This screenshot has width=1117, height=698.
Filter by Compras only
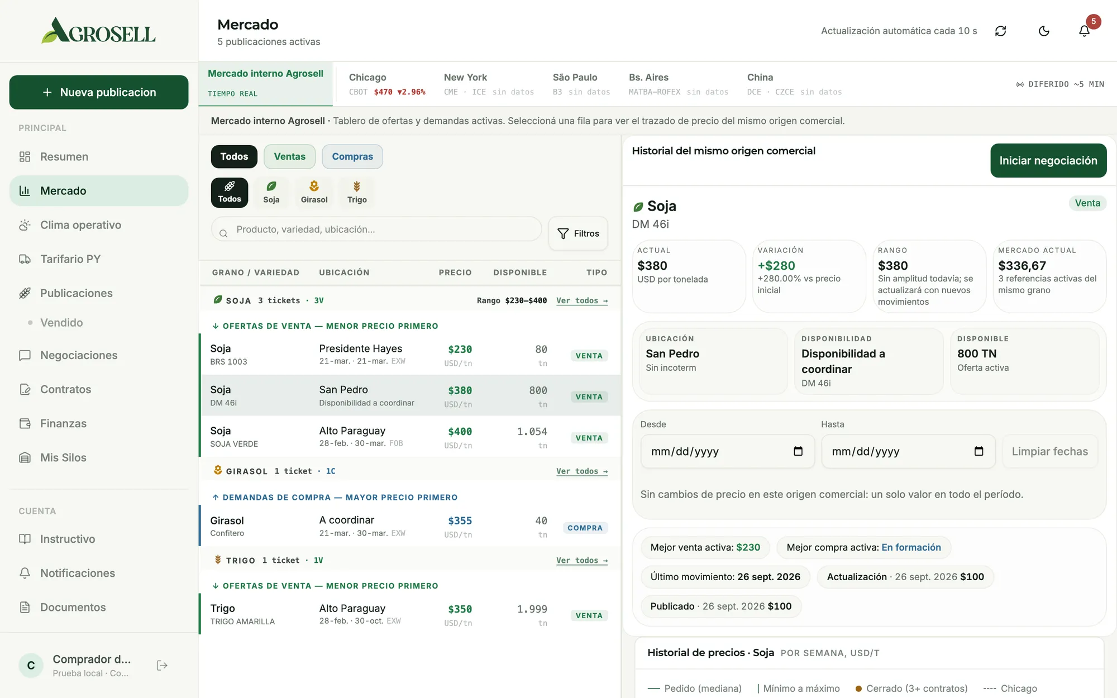click(352, 157)
